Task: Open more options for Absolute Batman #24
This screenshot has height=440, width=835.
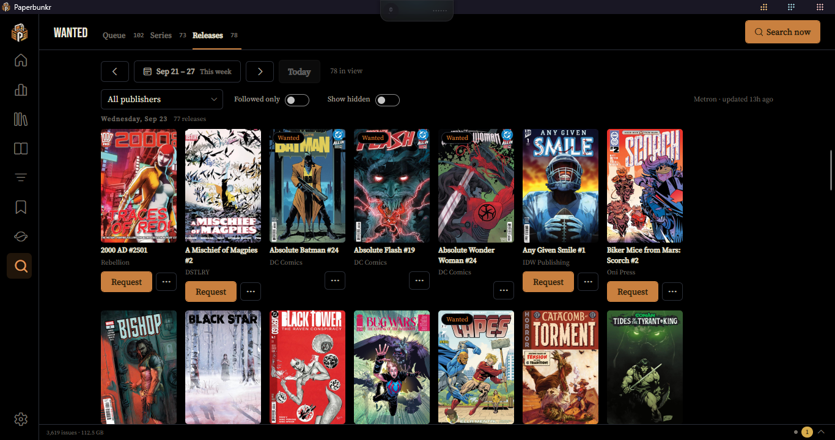Action: (335, 280)
